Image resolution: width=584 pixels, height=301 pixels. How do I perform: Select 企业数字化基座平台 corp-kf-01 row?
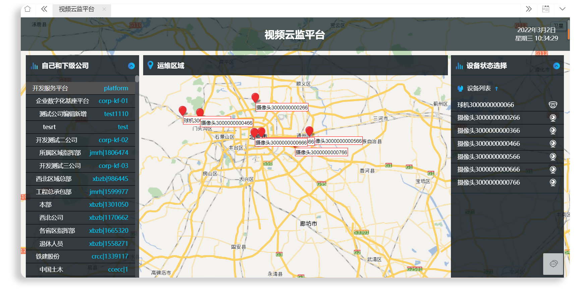(x=80, y=101)
